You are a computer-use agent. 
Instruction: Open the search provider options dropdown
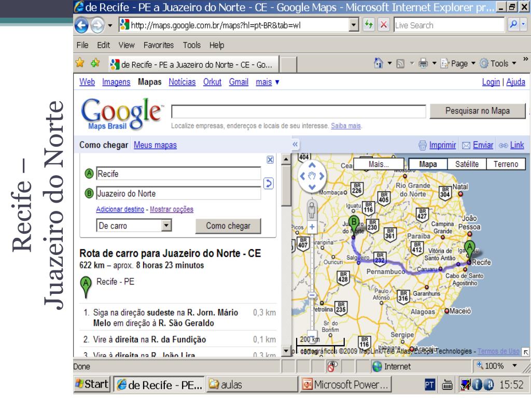(524, 24)
